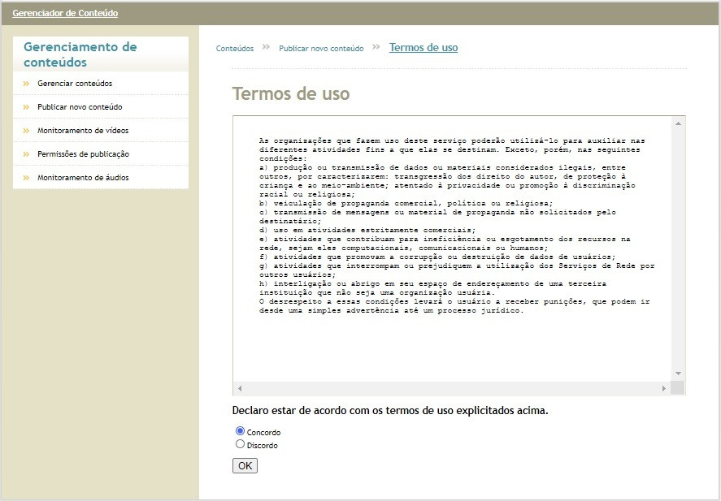The image size is (721, 501).
Task: Click the arrow icon beside Gerenciar conteúdos
Action: (x=26, y=84)
